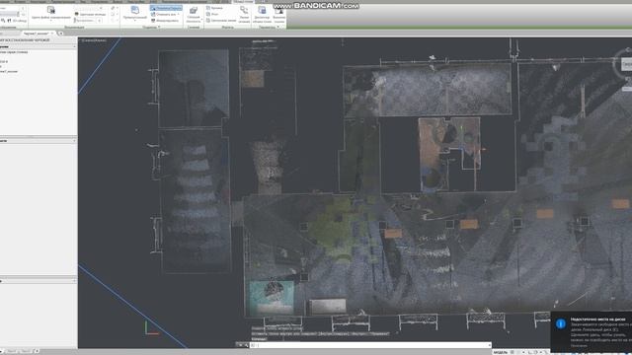Click the blue info icon in notification
The height and width of the screenshot is (355, 632).
tap(561, 323)
